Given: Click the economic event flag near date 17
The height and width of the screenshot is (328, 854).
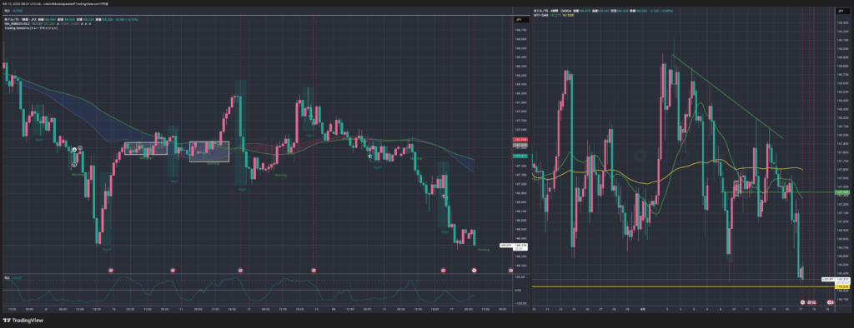Looking at the screenshot, I should coord(444,270).
